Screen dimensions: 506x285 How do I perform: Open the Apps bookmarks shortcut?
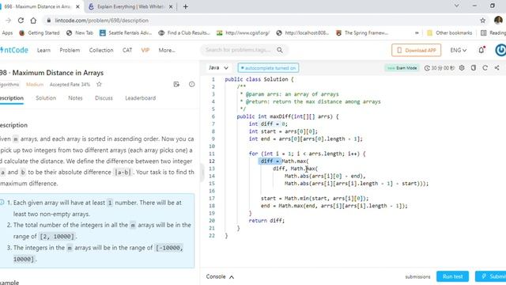click(x=7, y=32)
